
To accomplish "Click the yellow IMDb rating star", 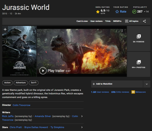I will (98, 12).
